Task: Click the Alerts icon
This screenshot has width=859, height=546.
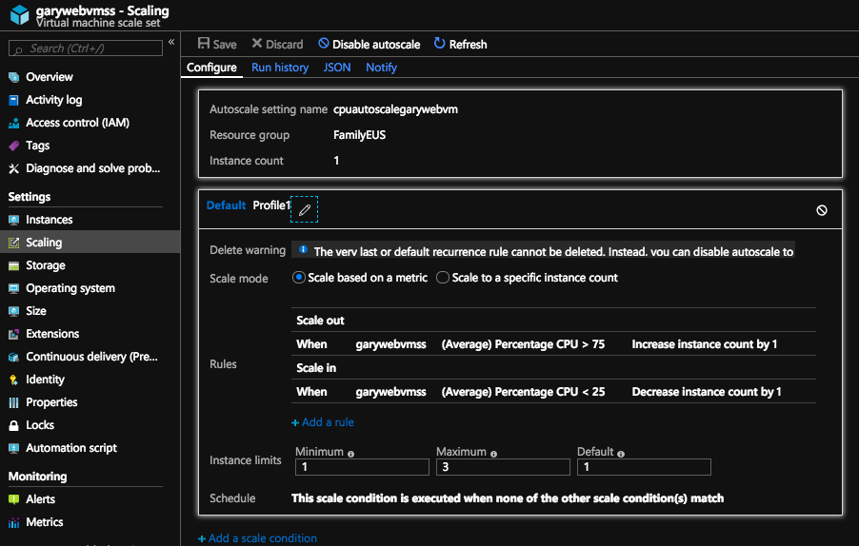Action: [13, 499]
